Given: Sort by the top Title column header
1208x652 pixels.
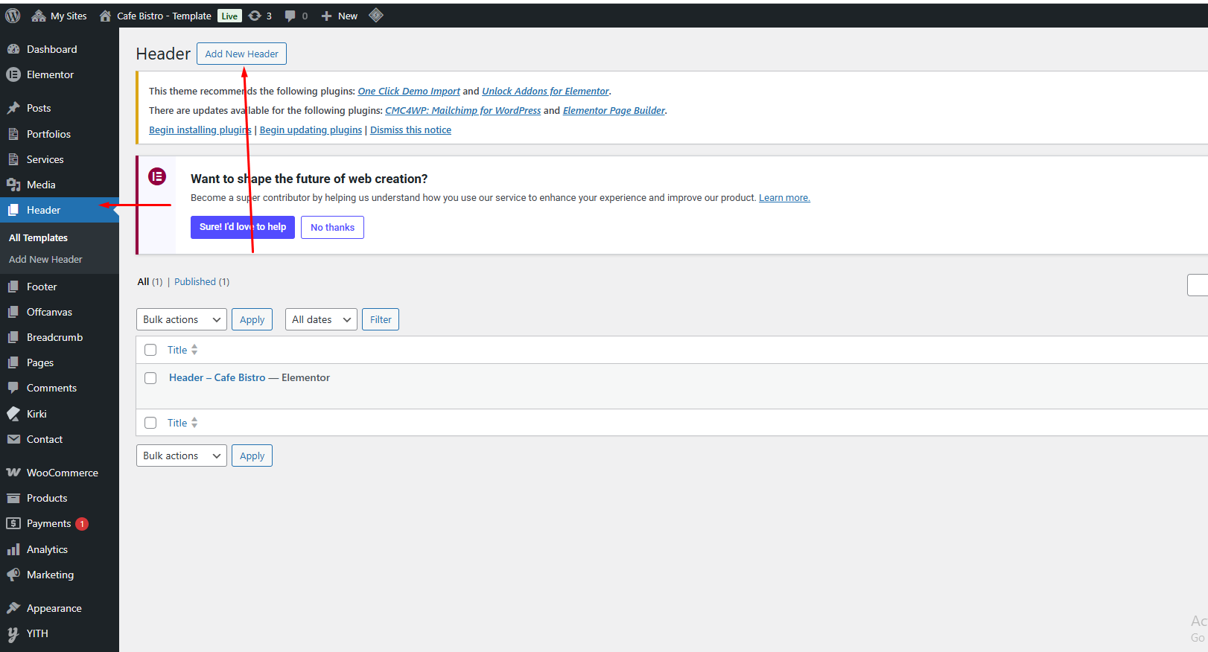Looking at the screenshot, I should click(x=182, y=350).
